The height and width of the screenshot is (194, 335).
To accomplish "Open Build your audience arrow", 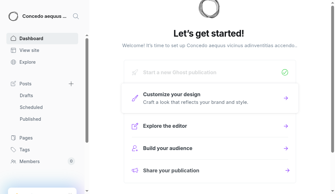I will coord(286,148).
